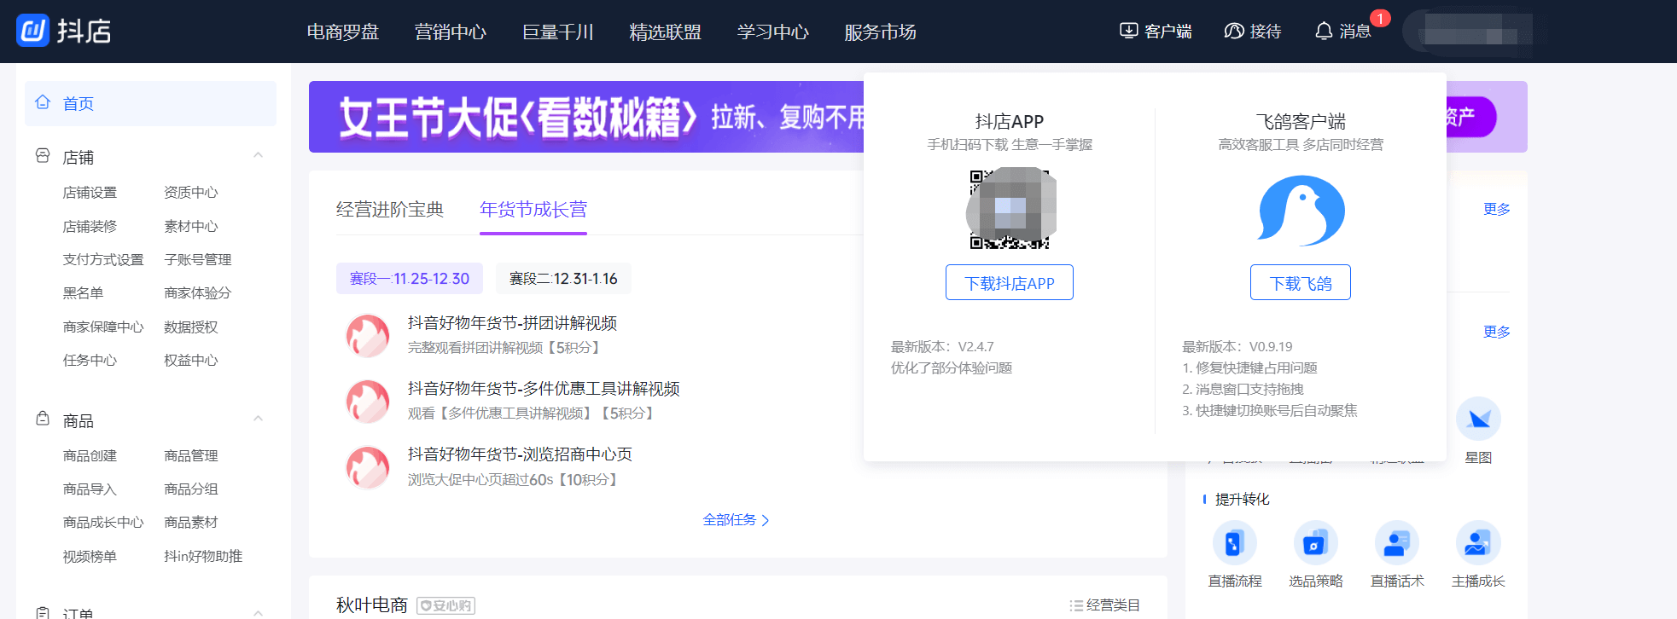Open the 选品策略 icon

1315,542
